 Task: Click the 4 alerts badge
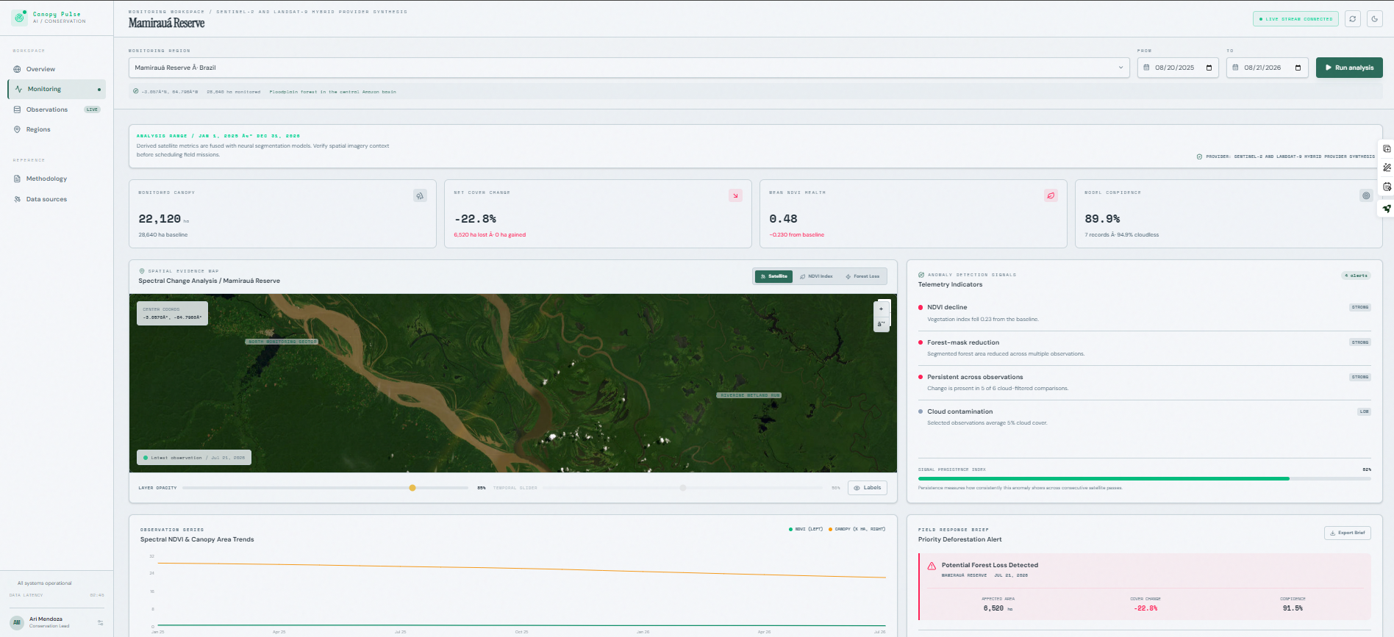1356,276
